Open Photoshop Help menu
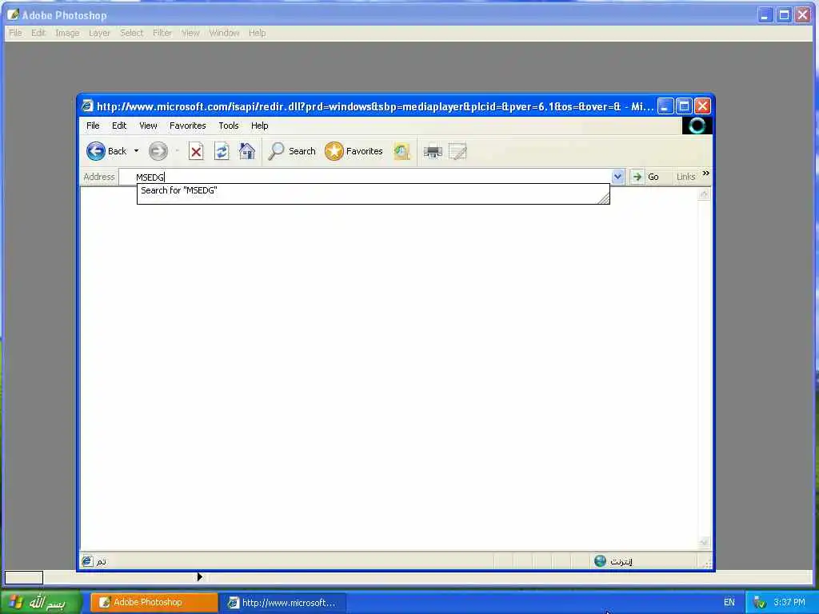819x614 pixels. [x=257, y=33]
